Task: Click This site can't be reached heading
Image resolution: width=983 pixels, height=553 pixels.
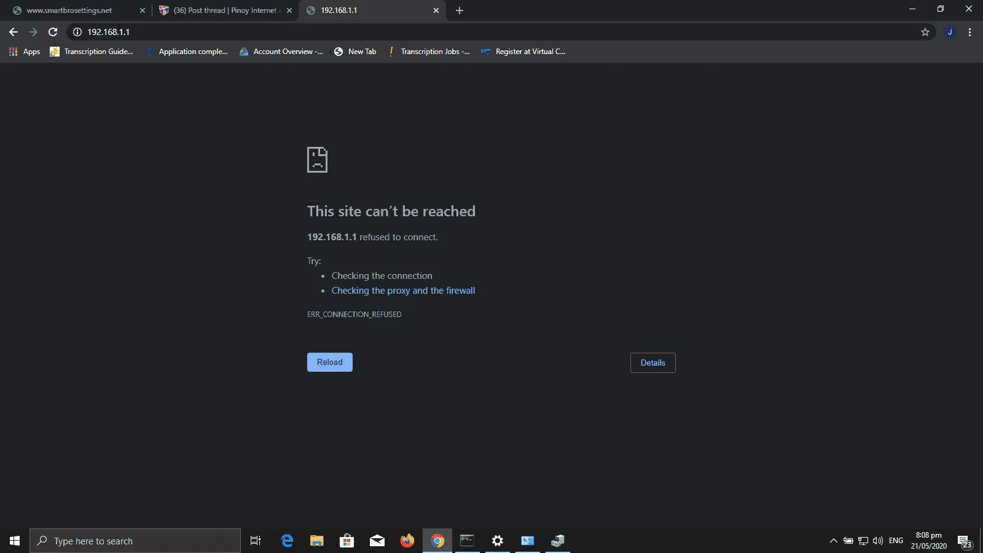Action: (x=391, y=211)
